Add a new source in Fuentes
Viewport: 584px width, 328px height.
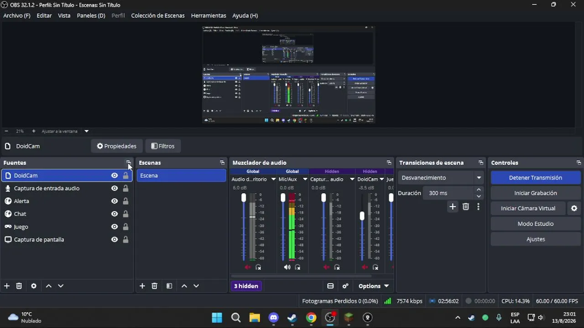pyautogui.click(x=7, y=286)
